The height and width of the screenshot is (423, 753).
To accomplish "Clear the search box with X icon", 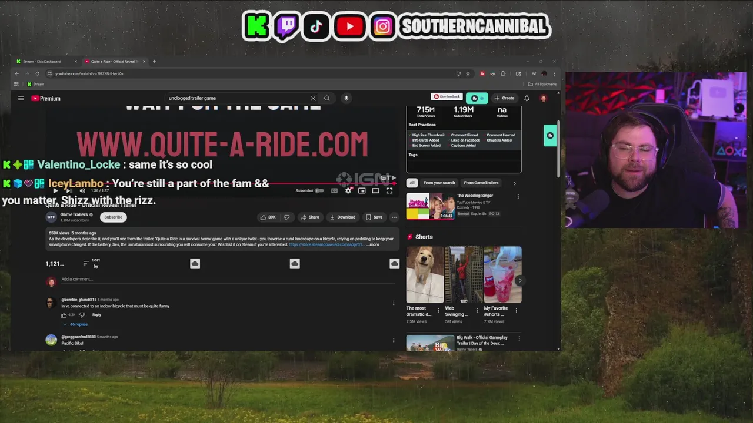I will (313, 98).
